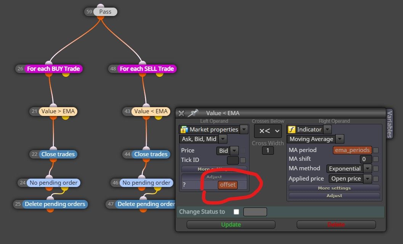Image resolution: width=403 pixels, height=244 pixels.
Task: Click the Indicator function icon
Action: pyautogui.click(x=291, y=129)
